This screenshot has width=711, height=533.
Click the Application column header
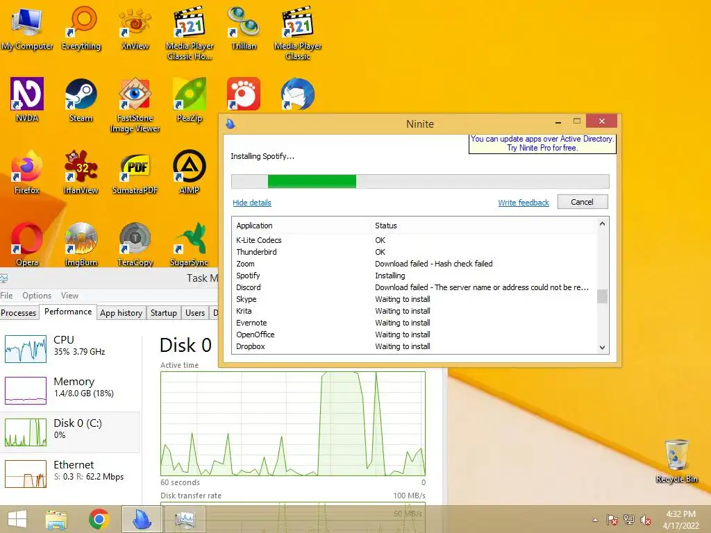[x=302, y=226]
